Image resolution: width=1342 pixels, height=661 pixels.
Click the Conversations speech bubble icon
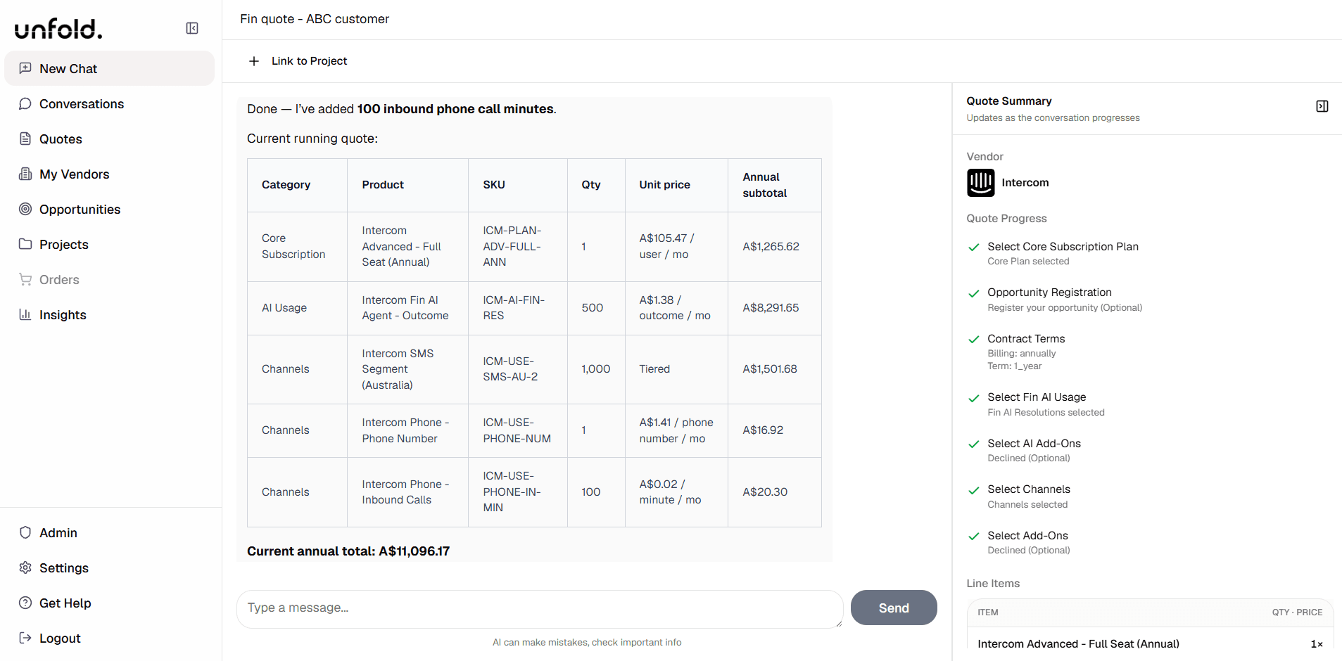click(x=25, y=103)
